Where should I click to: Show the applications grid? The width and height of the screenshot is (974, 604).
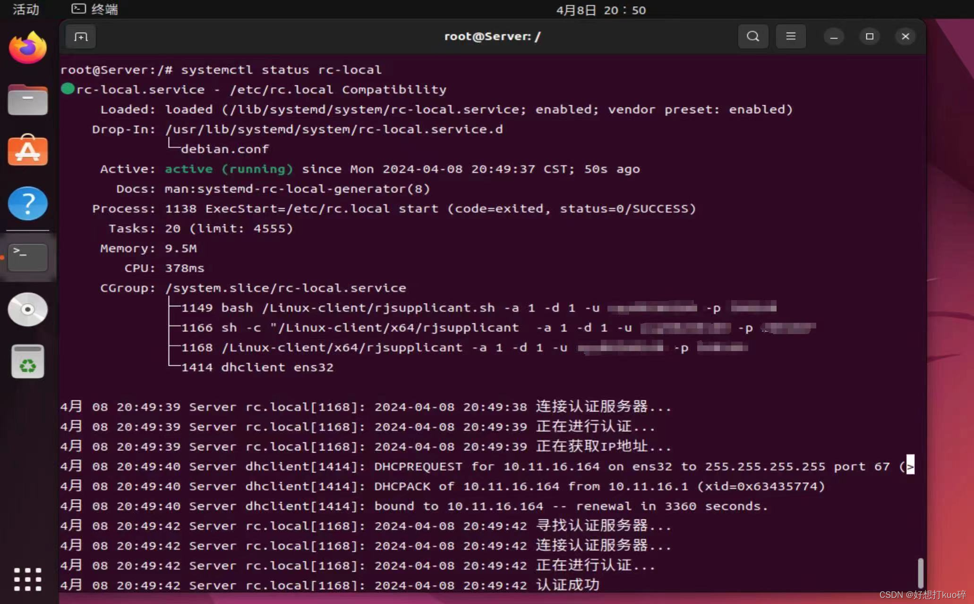(x=27, y=579)
